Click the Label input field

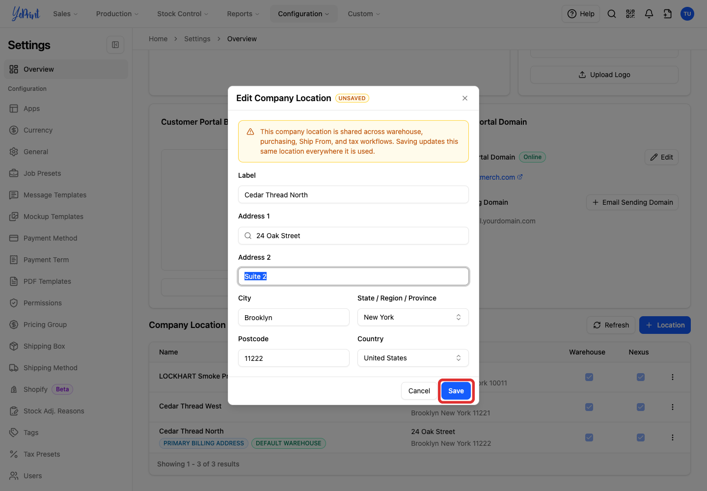click(x=353, y=194)
